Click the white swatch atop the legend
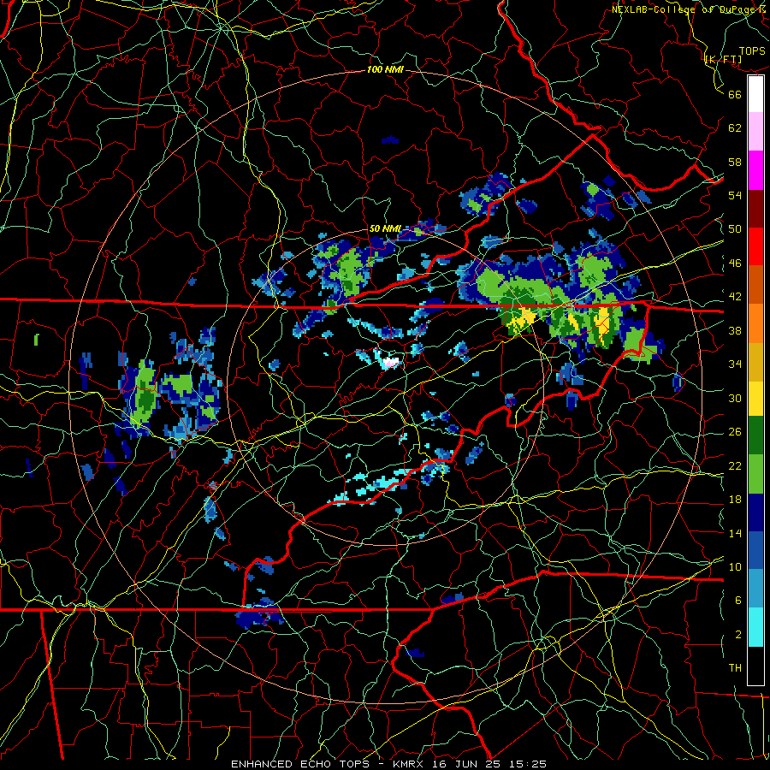 coord(755,94)
